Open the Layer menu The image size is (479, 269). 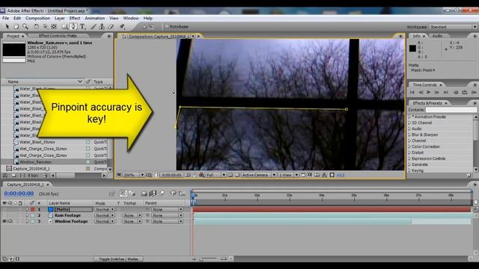tap(60, 18)
